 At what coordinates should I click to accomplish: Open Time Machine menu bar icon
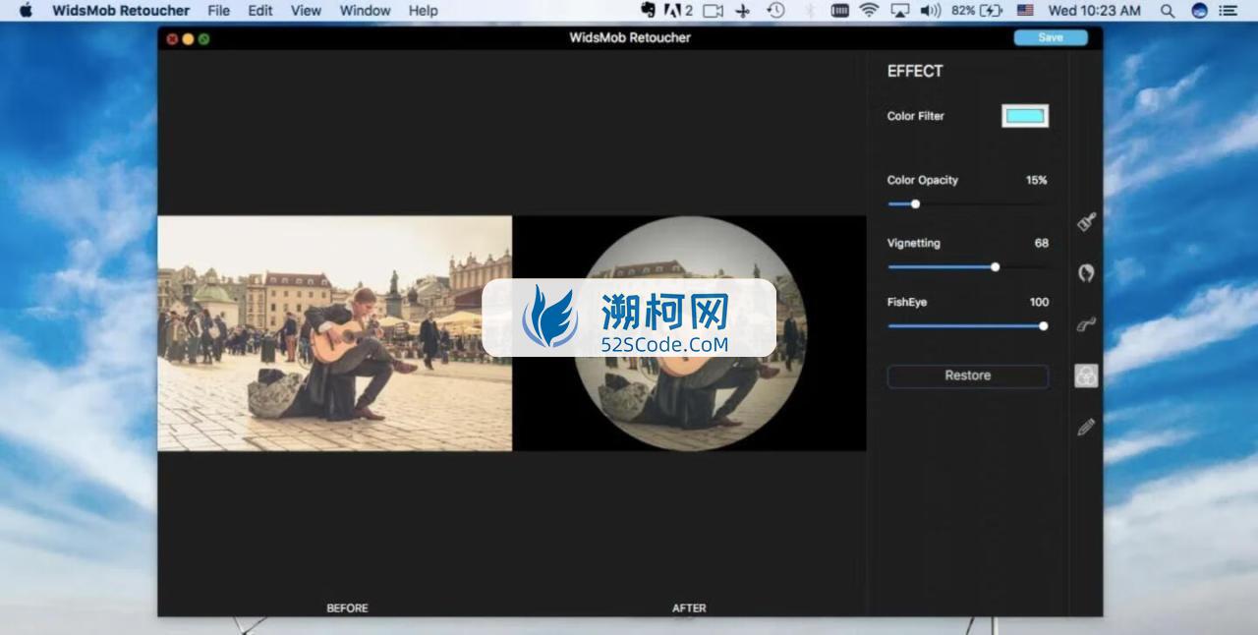coord(775,10)
